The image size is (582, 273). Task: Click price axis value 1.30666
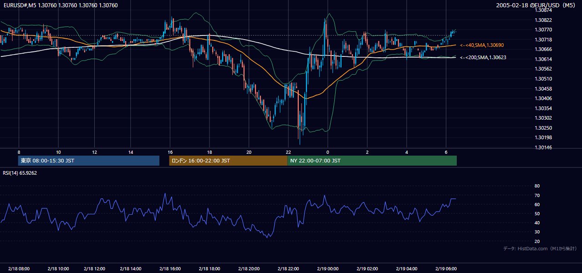point(543,49)
